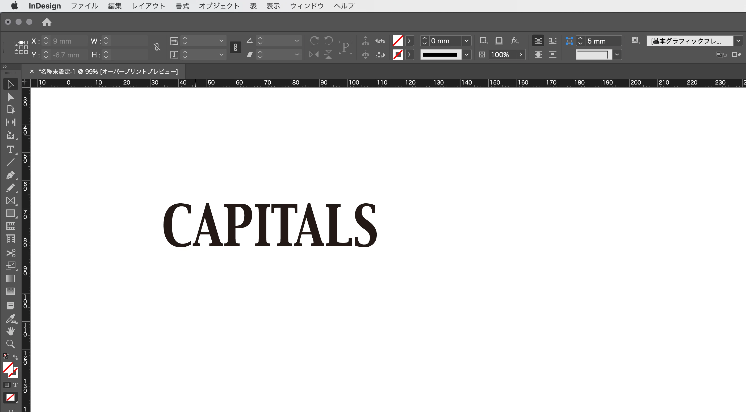Toggle formatting affects text button
The height and width of the screenshot is (412, 746).
click(x=15, y=385)
